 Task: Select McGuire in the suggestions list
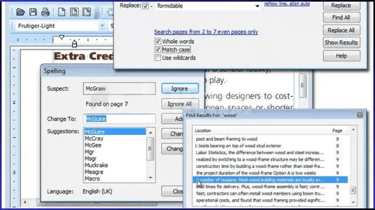tap(115, 132)
